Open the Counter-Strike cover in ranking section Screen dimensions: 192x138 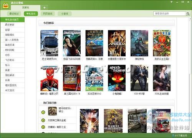click(x=137, y=121)
